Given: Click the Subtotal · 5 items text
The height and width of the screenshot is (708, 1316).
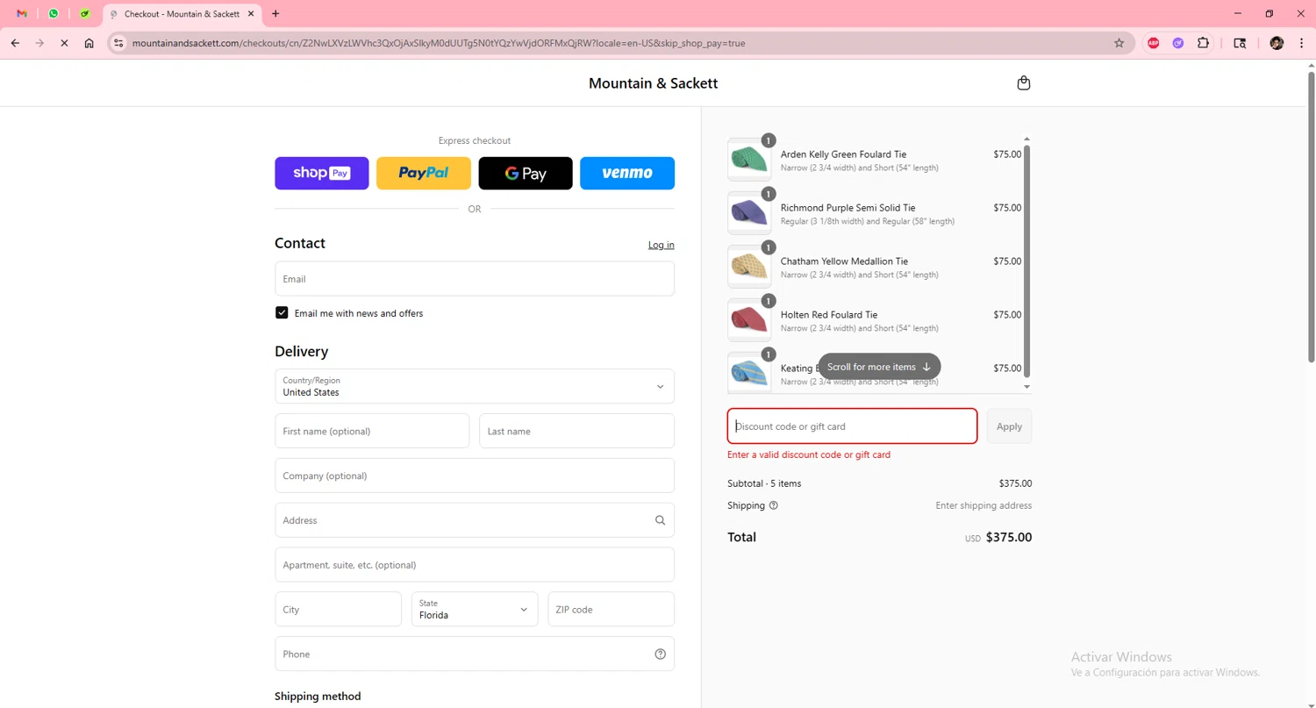Looking at the screenshot, I should 764,483.
